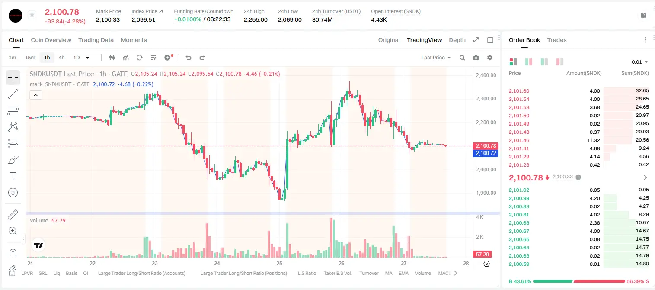Open the Last Price dropdown
Image resolution: width=655 pixels, height=290 pixels.
[436, 58]
